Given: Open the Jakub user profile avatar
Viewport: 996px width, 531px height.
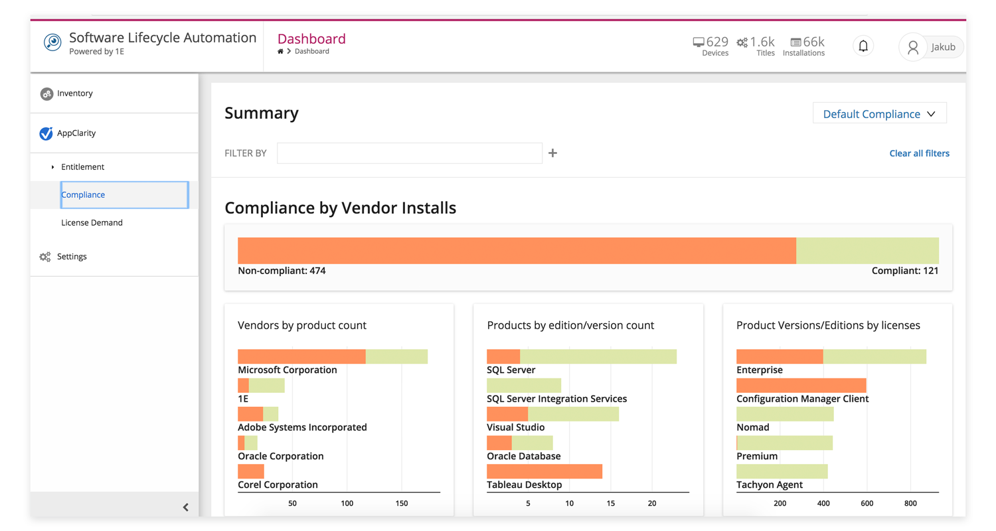Looking at the screenshot, I should click(912, 47).
